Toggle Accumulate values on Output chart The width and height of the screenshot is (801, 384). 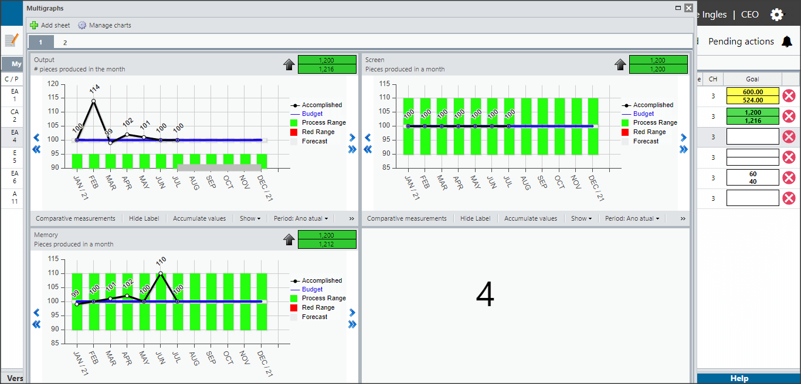199,218
